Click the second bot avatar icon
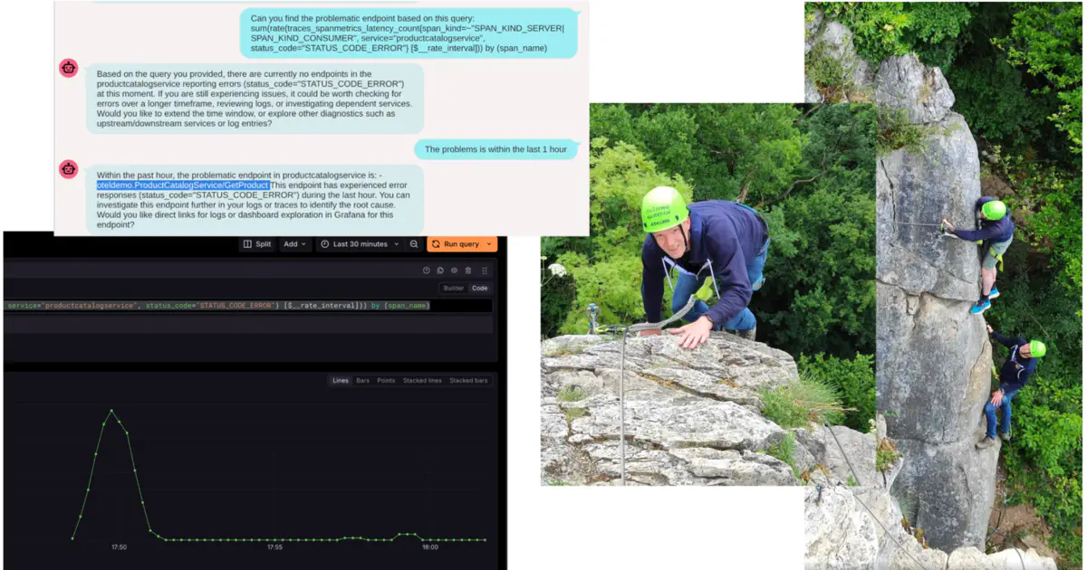This screenshot has width=1087, height=570. click(68, 169)
